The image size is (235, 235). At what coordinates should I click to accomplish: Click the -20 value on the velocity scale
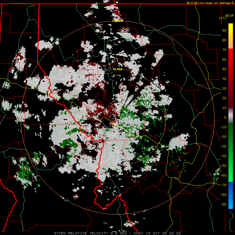pos(223,137)
